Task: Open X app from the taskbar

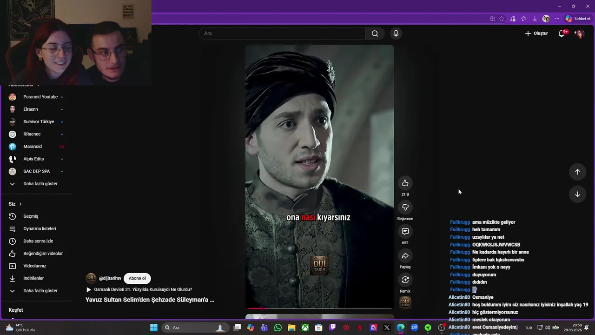Action: (387, 328)
